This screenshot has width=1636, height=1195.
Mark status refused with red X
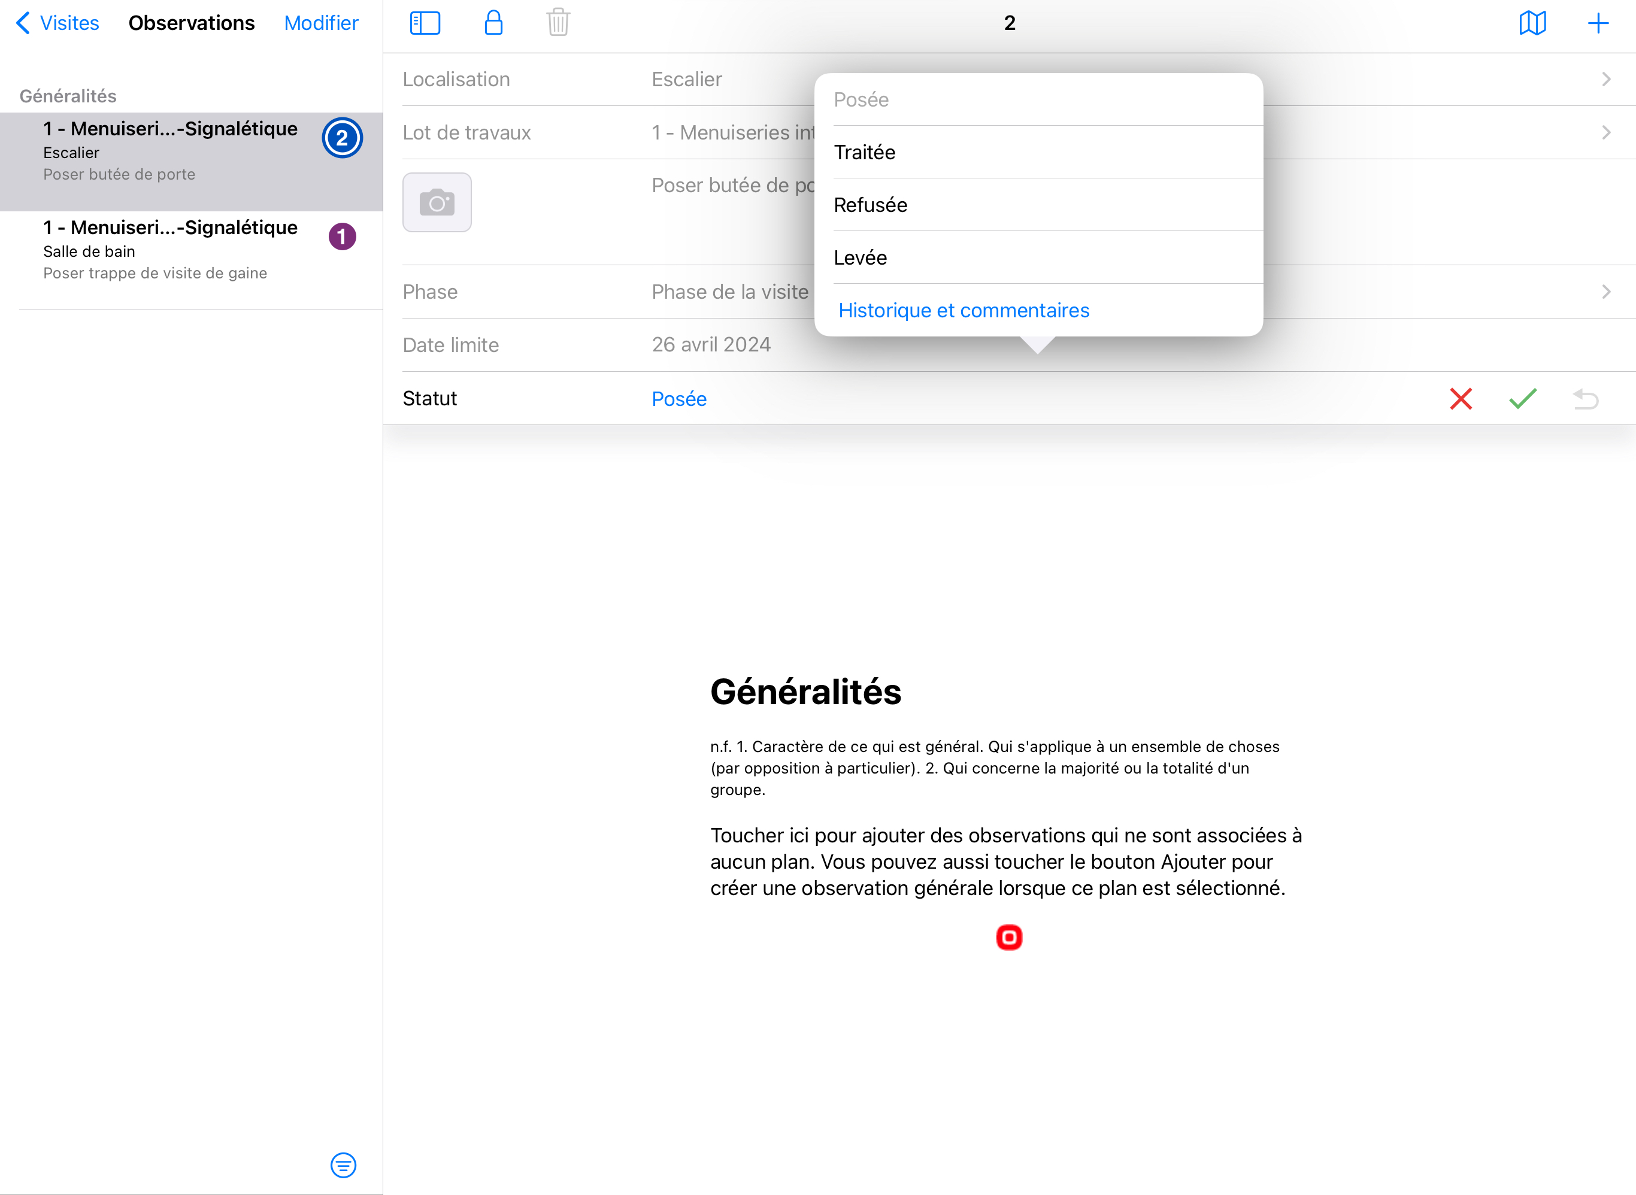click(1461, 399)
